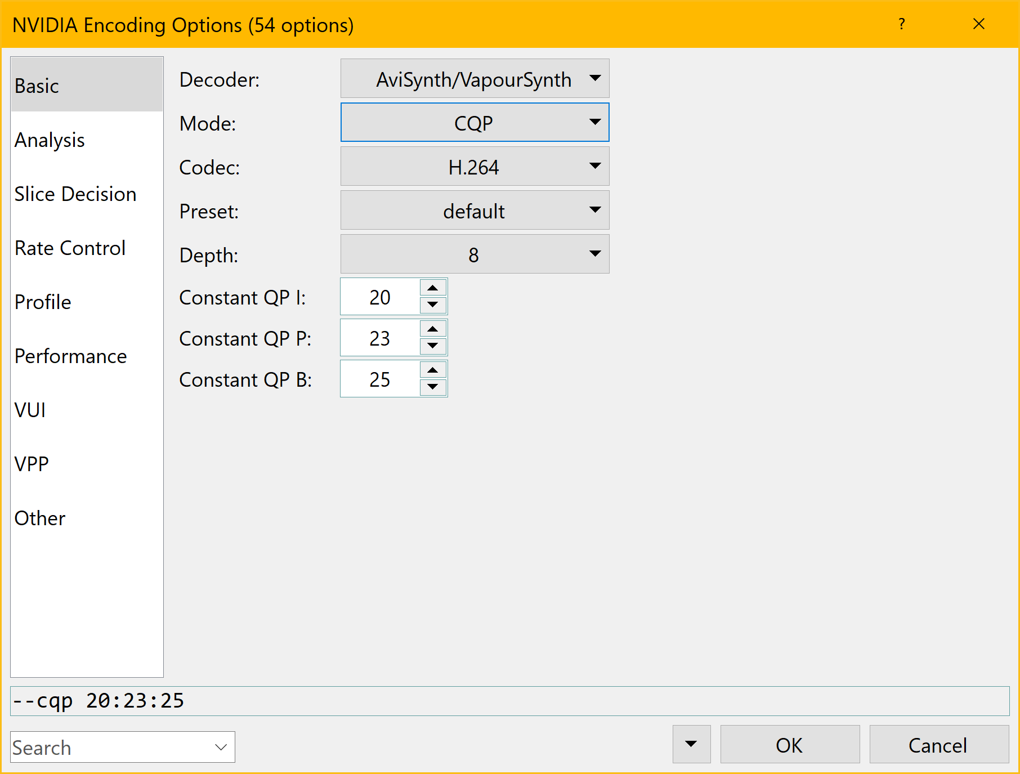
Task: Open the Depth dropdown showing 8
Action: pos(475,254)
